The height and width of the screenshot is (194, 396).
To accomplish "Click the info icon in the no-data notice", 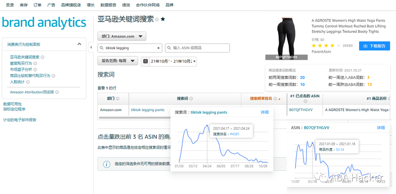I will (x=106, y=164).
